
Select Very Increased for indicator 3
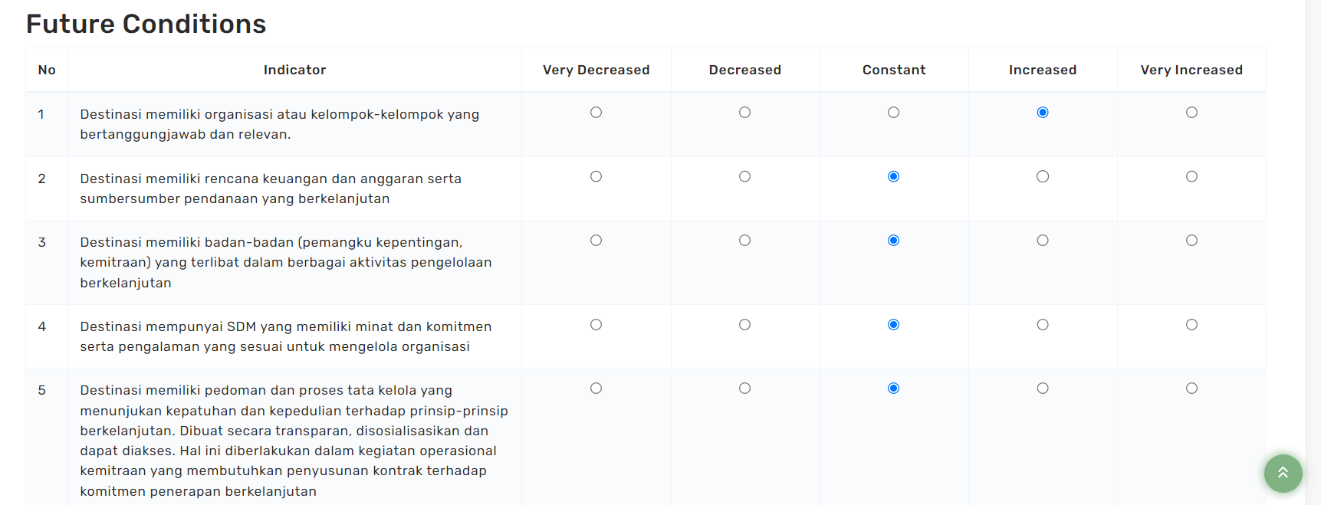tap(1191, 241)
